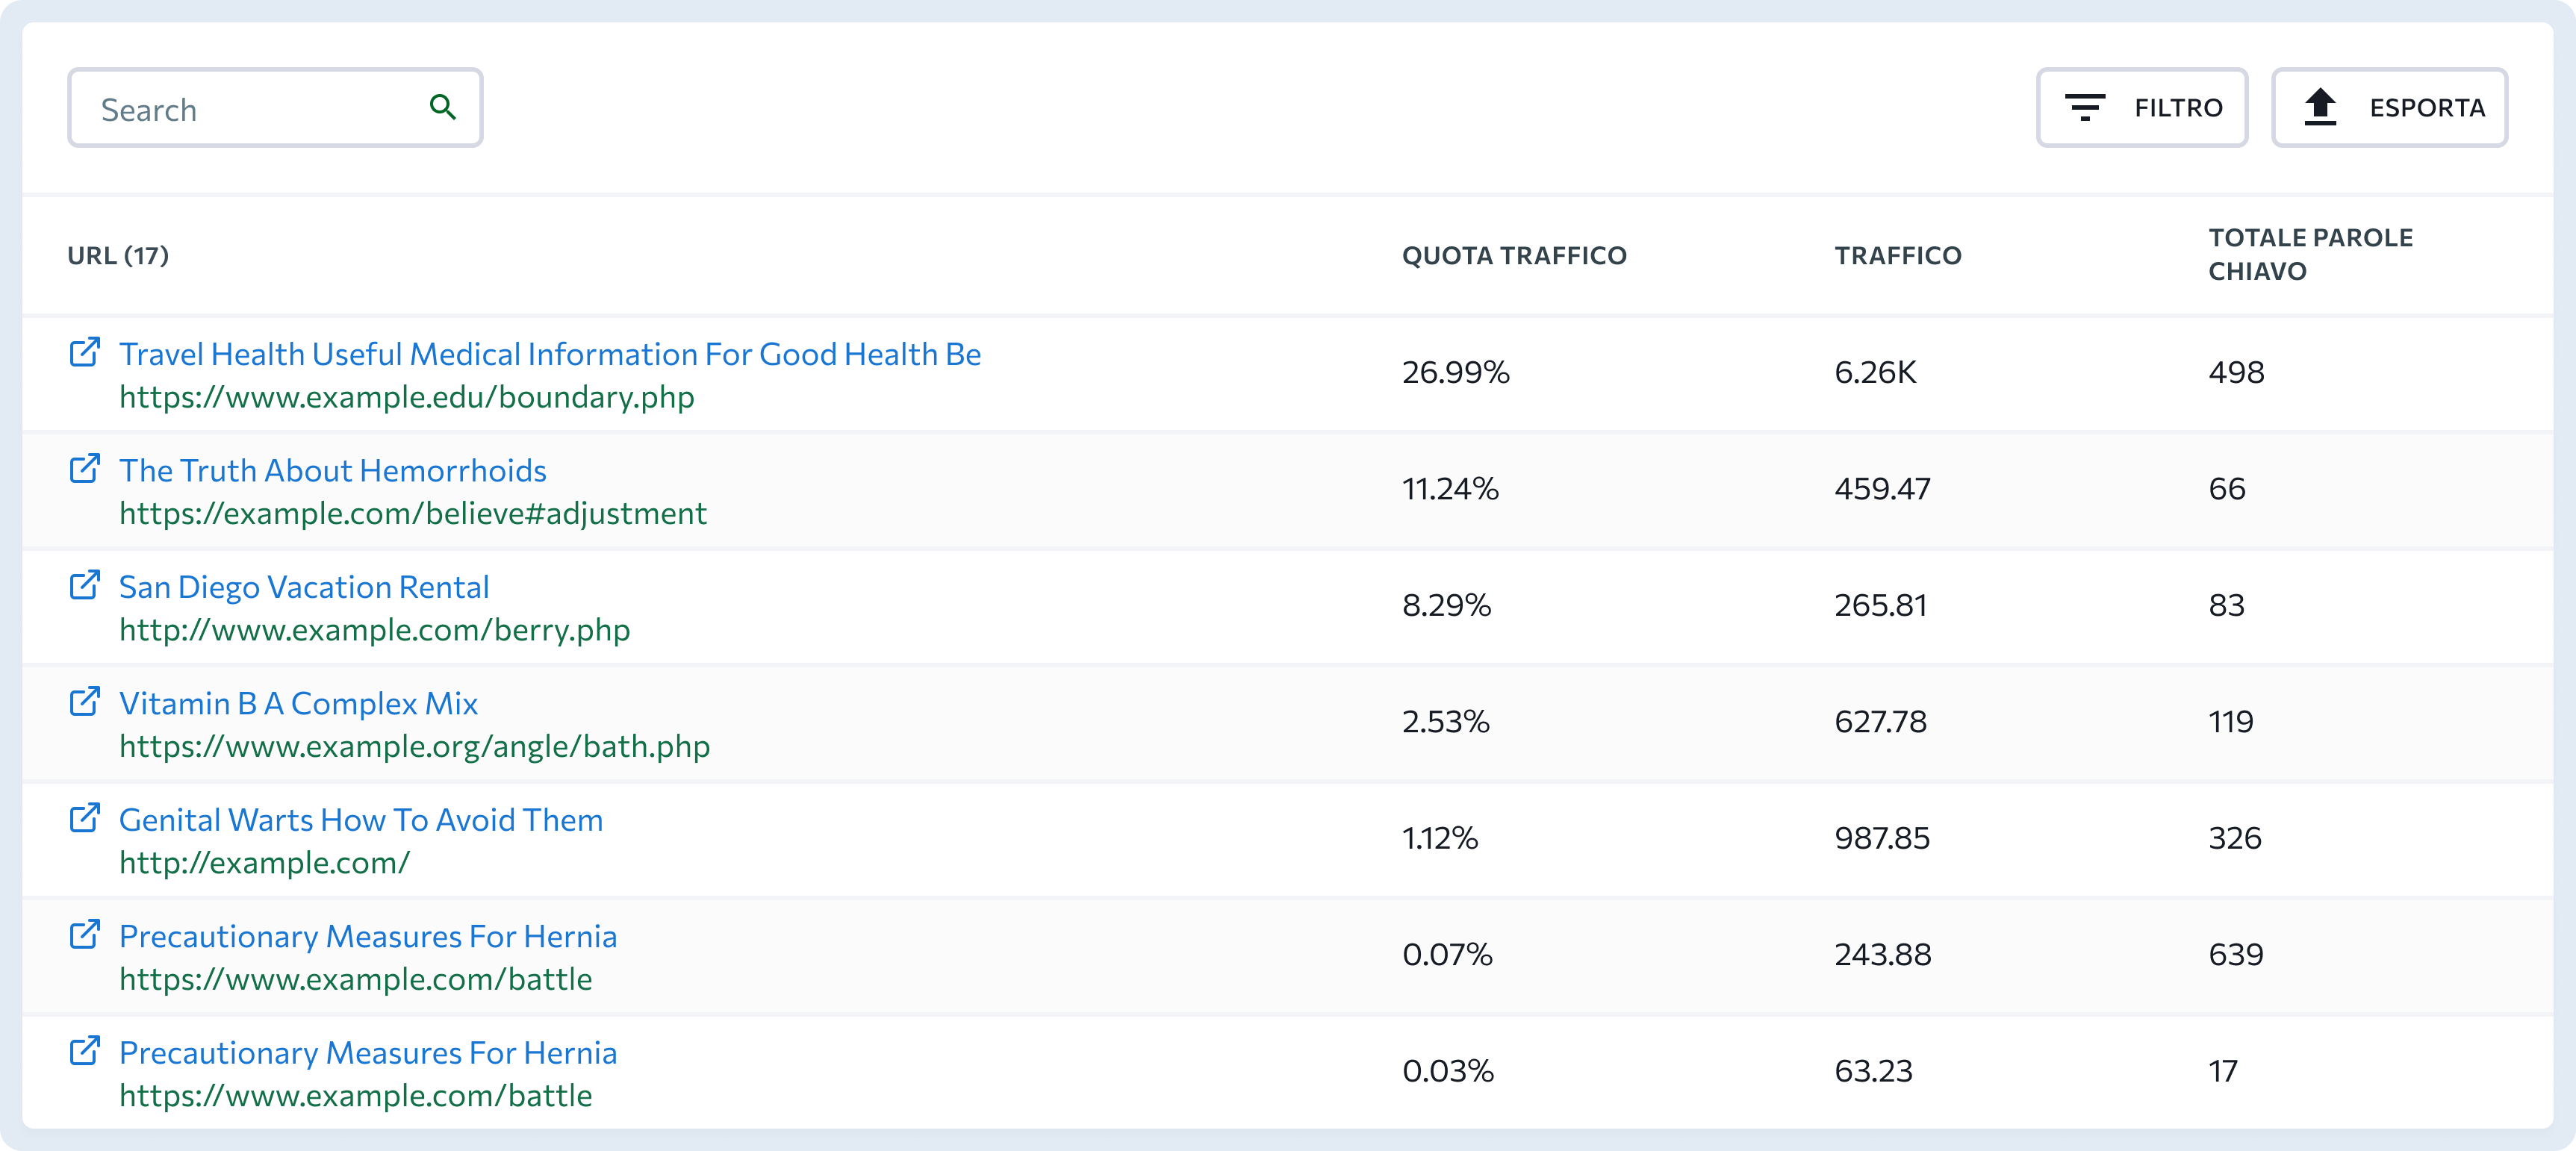The image size is (2576, 1151).
Task: Sort by QUOTA TRAFFICO column header
Action: (x=1514, y=255)
